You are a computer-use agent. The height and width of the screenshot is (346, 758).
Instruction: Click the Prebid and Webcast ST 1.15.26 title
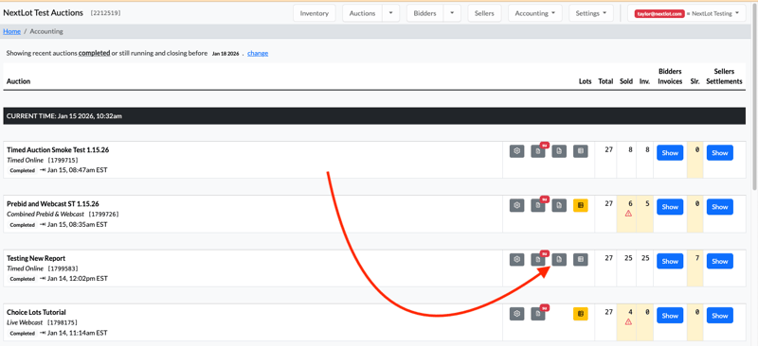pyautogui.click(x=53, y=203)
